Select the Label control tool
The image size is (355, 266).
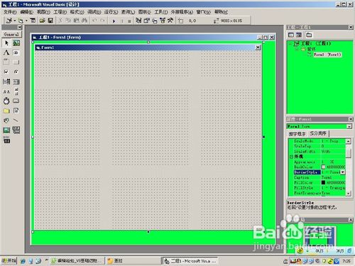click(x=6, y=52)
